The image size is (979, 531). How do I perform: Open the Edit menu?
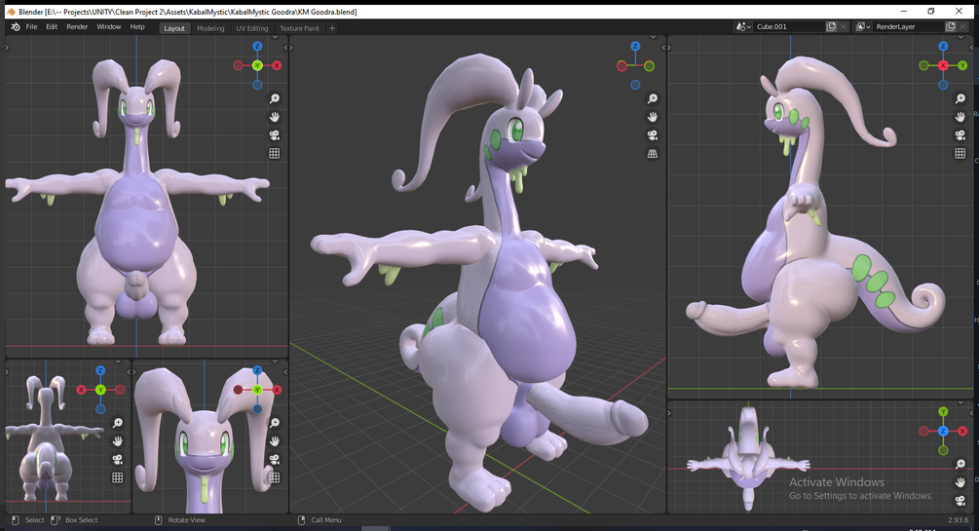(52, 27)
